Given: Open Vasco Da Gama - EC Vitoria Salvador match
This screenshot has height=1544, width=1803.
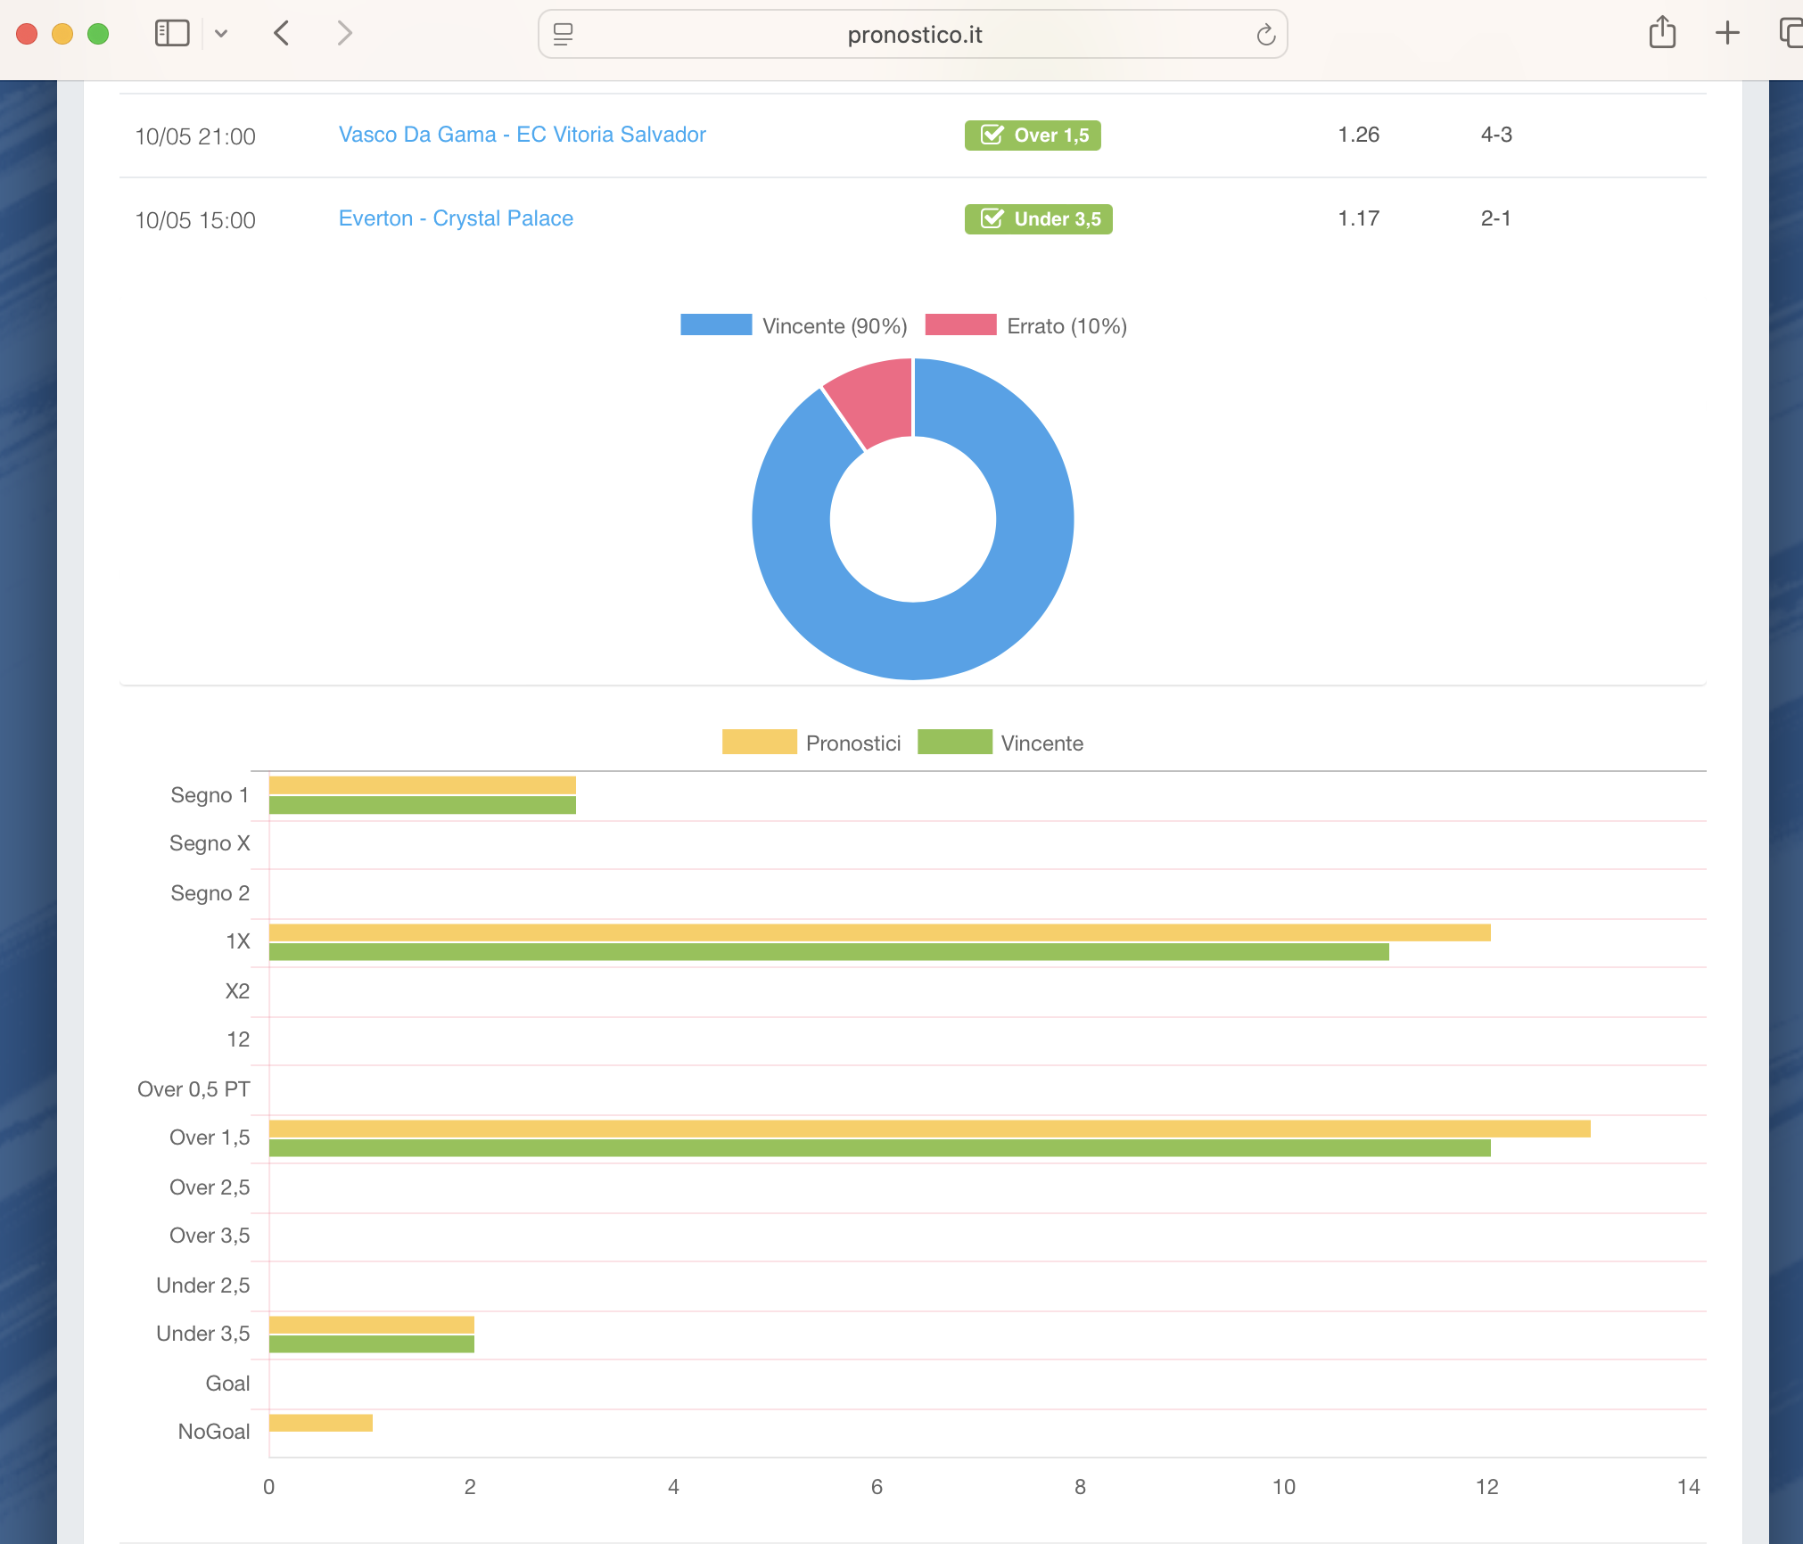Looking at the screenshot, I should 522,135.
